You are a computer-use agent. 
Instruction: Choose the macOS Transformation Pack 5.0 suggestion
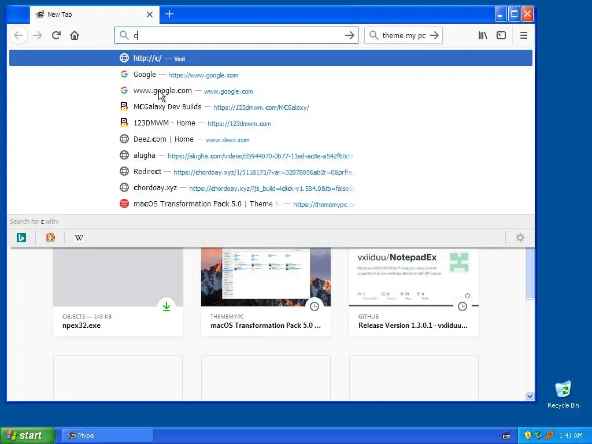(271, 204)
